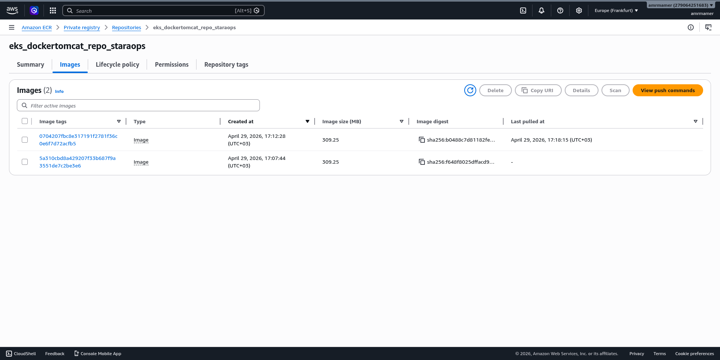Click the Scan button

tap(615, 90)
